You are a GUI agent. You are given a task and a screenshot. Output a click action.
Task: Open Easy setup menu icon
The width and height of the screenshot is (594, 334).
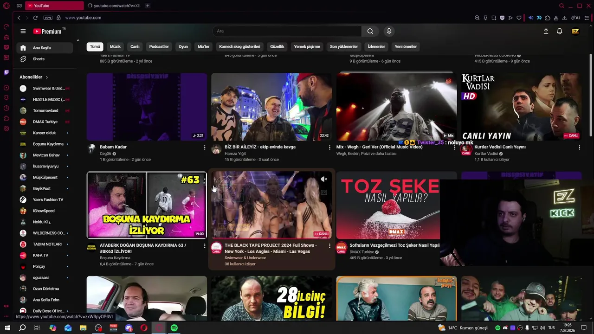[x=587, y=18]
